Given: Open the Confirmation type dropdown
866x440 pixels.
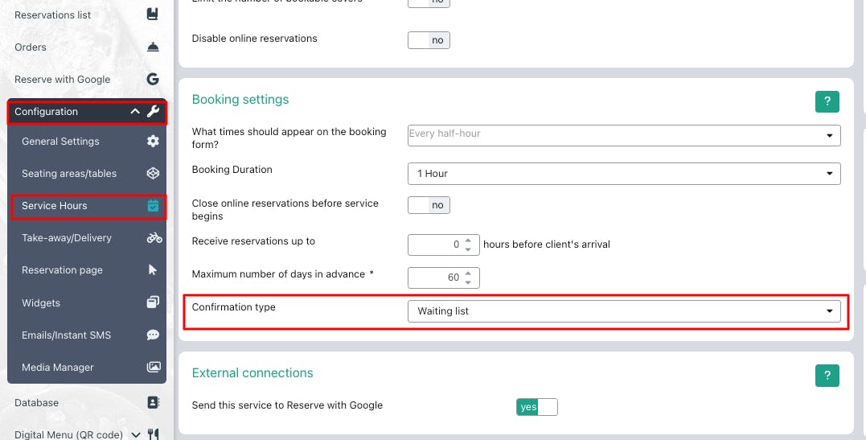Looking at the screenshot, I should click(624, 311).
